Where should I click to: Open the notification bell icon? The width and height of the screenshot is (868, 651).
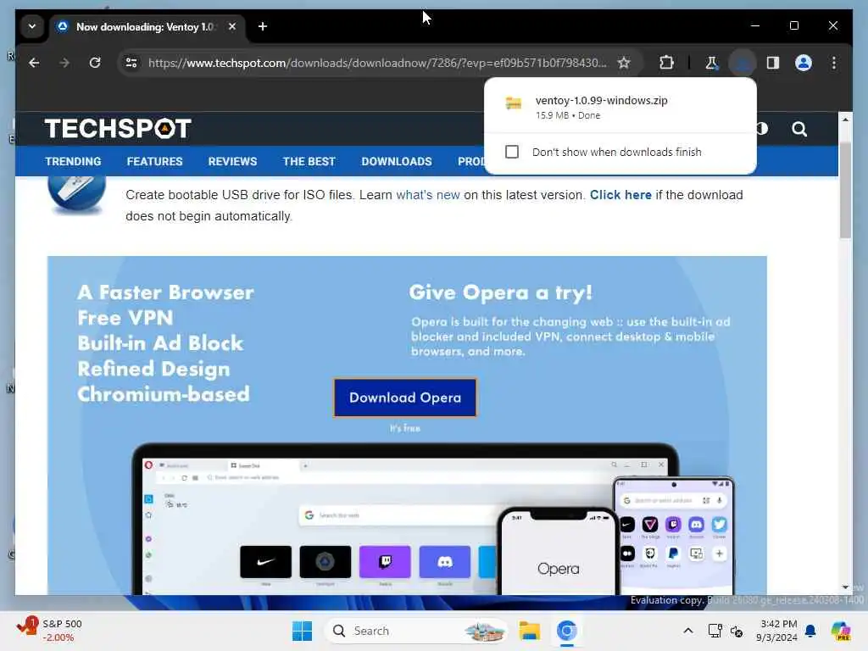[x=810, y=631]
